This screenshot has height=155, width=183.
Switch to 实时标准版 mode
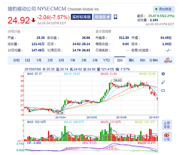[x=81, y=17]
